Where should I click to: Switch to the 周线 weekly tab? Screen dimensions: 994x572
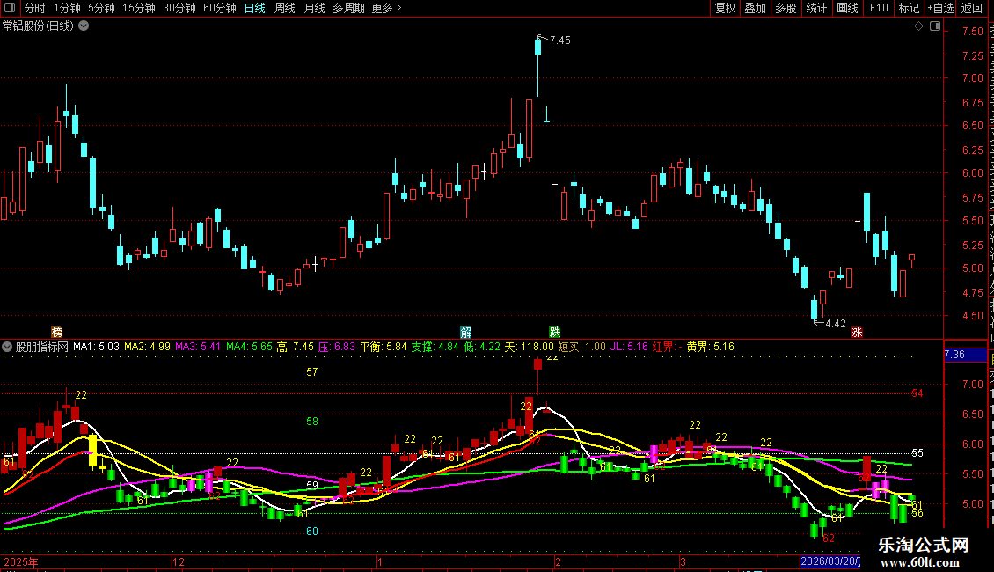tap(285, 8)
